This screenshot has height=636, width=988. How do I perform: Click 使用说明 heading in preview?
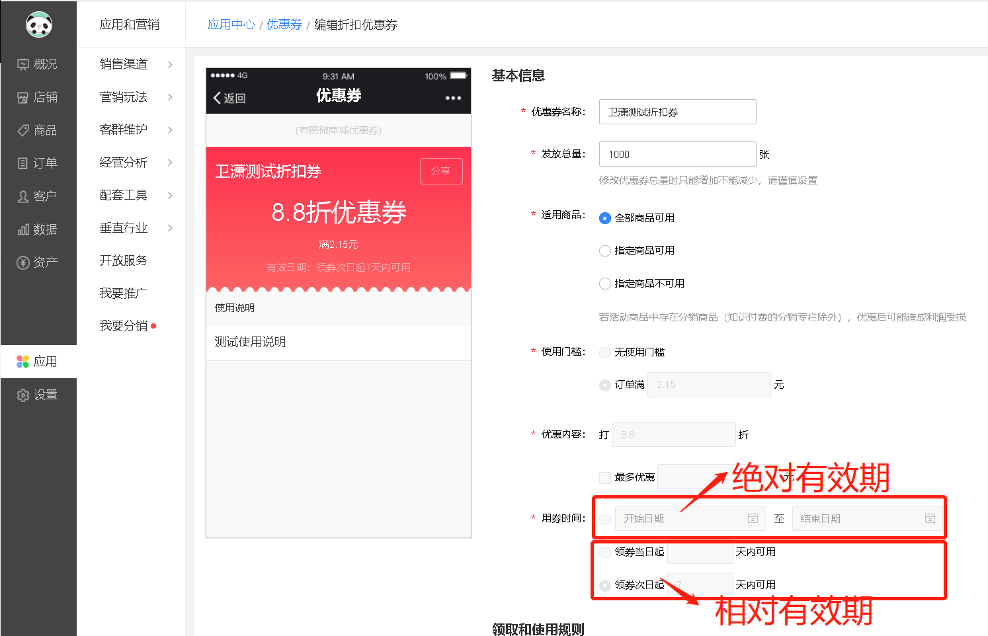coord(235,308)
